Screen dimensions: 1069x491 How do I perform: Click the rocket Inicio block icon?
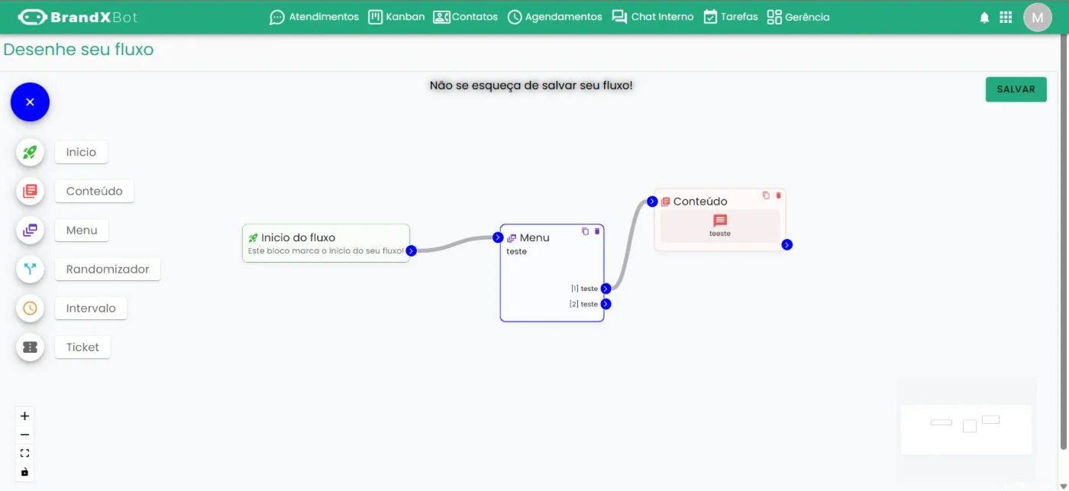[30, 152]
